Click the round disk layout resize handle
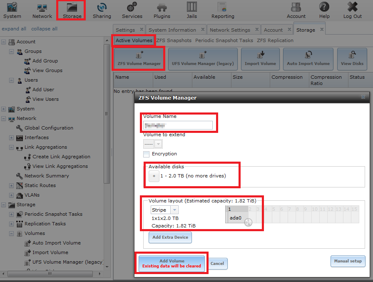 pyautogui.click(x=248, y=222)
